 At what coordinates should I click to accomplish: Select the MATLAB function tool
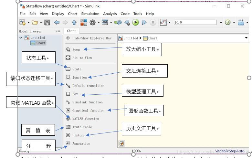(82, 119)
